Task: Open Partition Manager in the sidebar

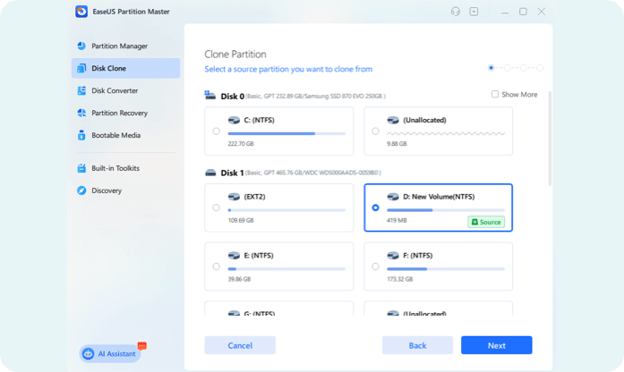Action: [125, 46]
